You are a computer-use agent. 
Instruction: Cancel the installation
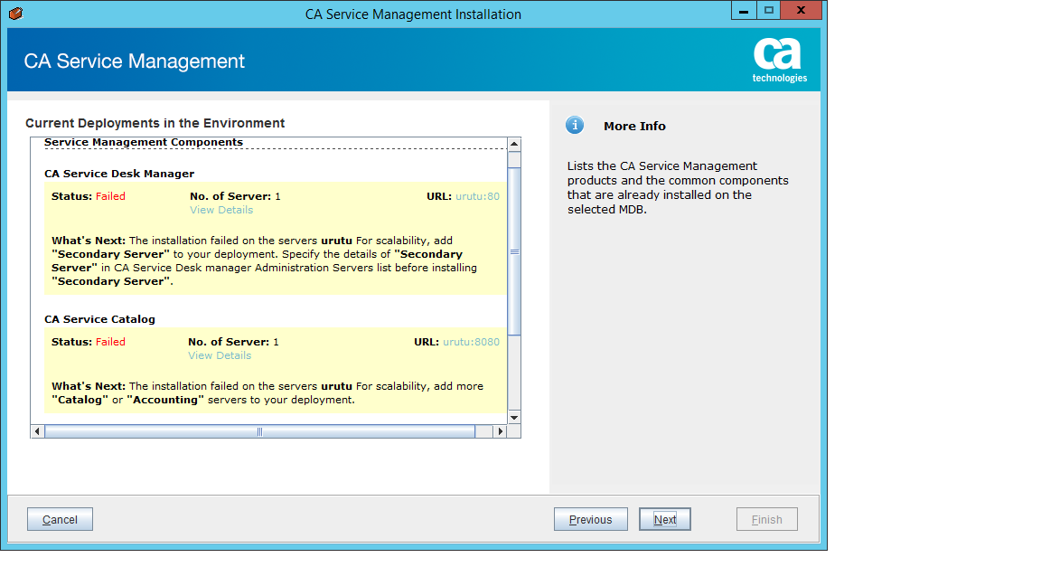[x=59, y=519]
